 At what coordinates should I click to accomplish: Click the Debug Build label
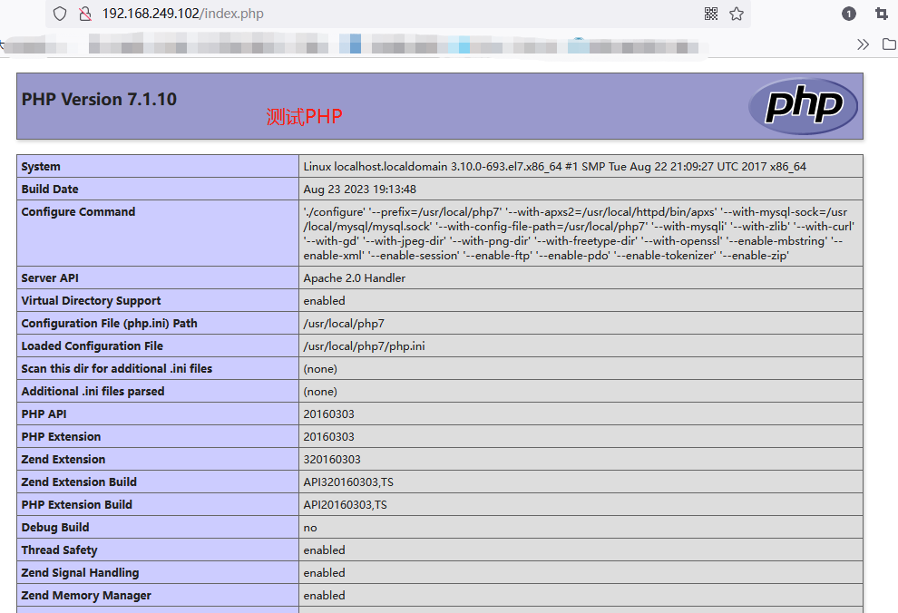click(x=55, y=527)
